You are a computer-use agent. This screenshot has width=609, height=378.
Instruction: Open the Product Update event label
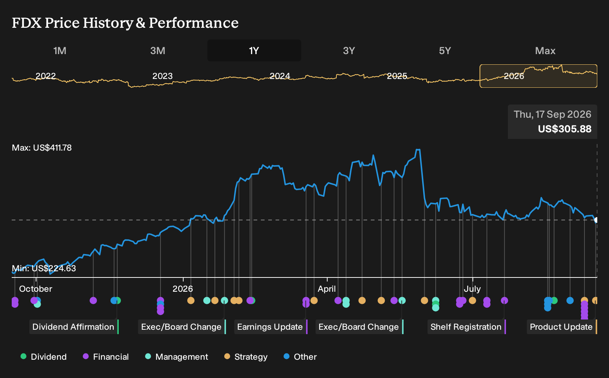pos(562,327)
